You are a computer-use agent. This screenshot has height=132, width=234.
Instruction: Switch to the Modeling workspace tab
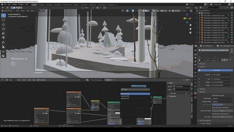click(41, 5)
